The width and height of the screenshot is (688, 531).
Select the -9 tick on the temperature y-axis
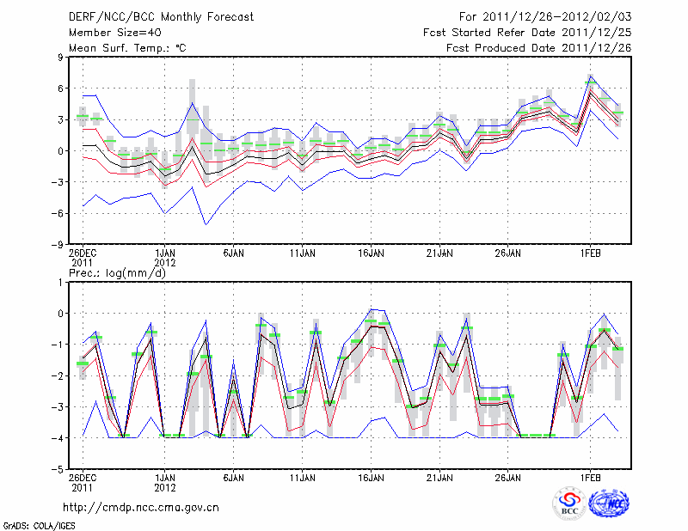(58, 244)
